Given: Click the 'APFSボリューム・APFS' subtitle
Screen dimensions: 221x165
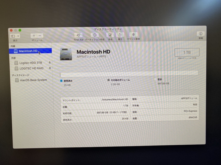Looking at the screenshot, I should (x=91, y=57).
